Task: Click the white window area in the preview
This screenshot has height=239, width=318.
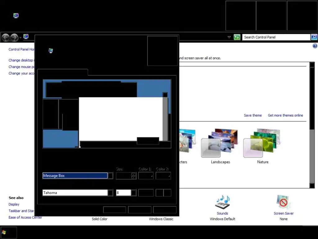Action: click(121, 119)
